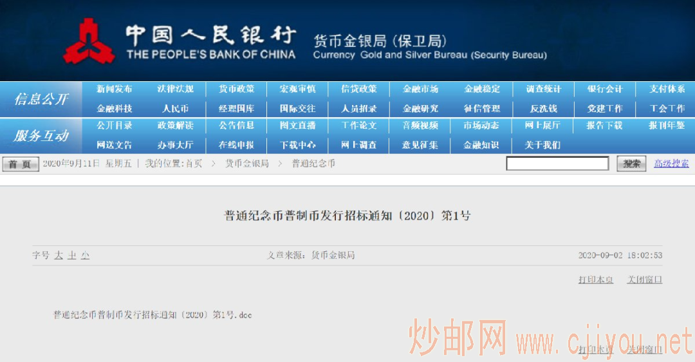Click the 首页 home button
The image size is (695, 362).
point(21,164)
